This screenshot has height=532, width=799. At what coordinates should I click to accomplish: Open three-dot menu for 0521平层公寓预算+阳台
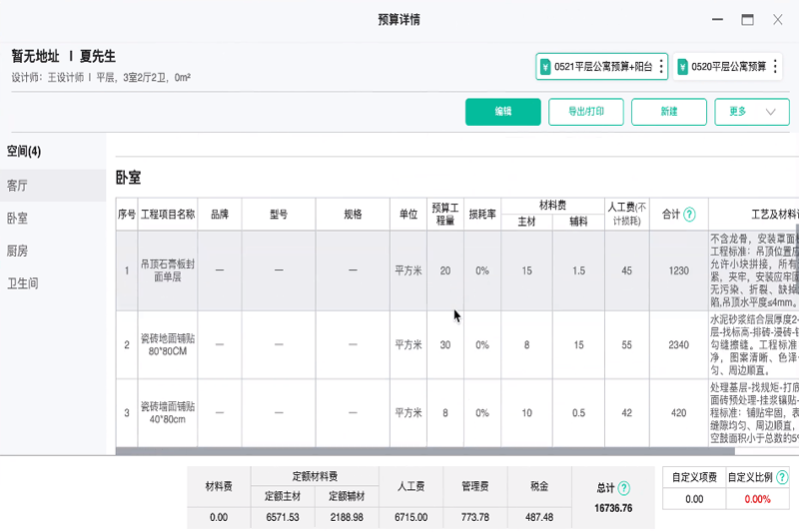[661, 67]
